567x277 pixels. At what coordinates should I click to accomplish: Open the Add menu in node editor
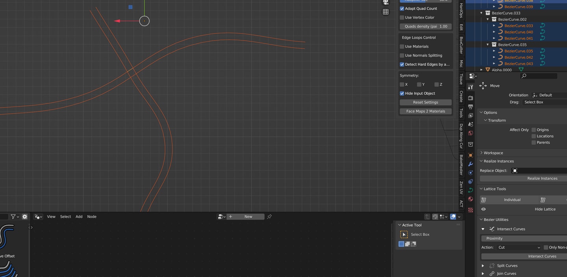[79, 217]
